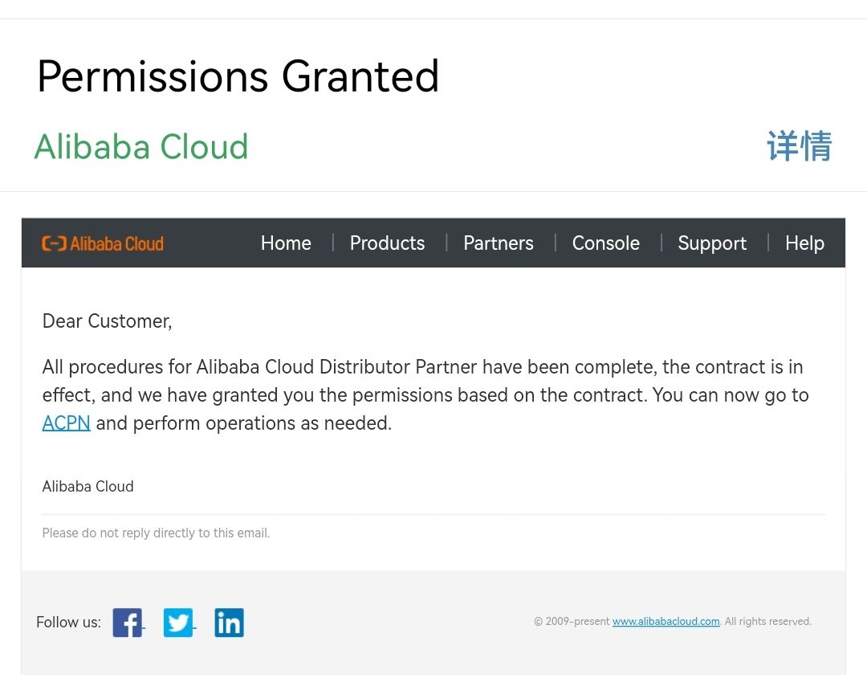The image size is (867, 682).
Task: Go to Home in navigation bar
Action: click(x=286, y=243)
